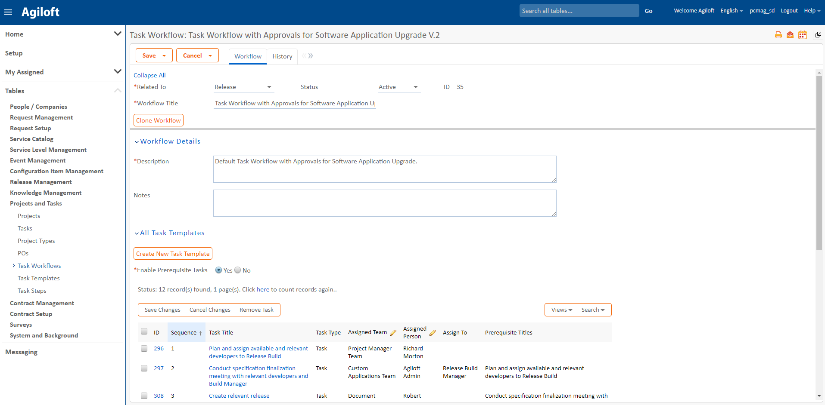Click the Cancel Changes button

(x=210, y=310)
